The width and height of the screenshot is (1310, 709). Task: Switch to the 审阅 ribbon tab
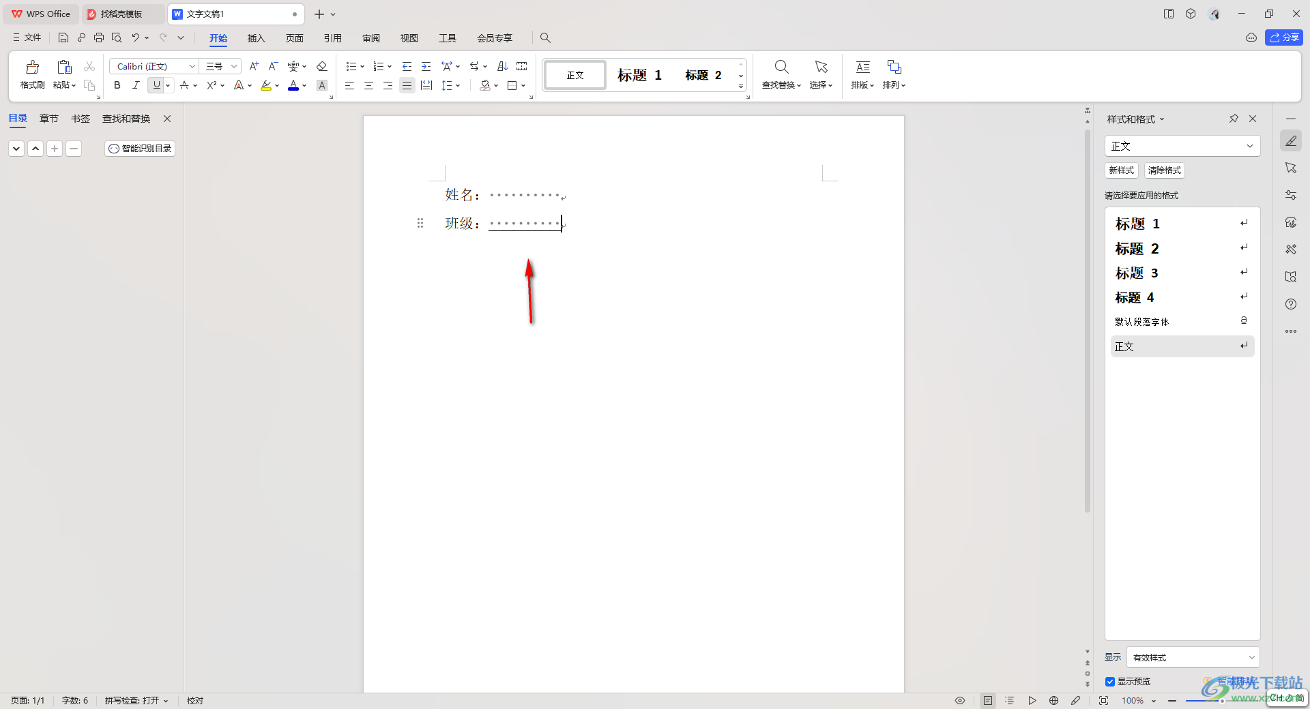[371, 38]
